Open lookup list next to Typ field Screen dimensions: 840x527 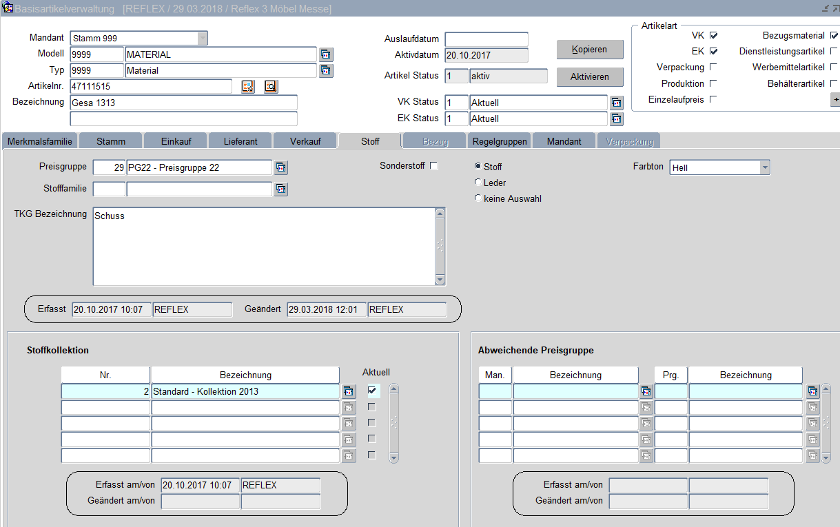326,70
